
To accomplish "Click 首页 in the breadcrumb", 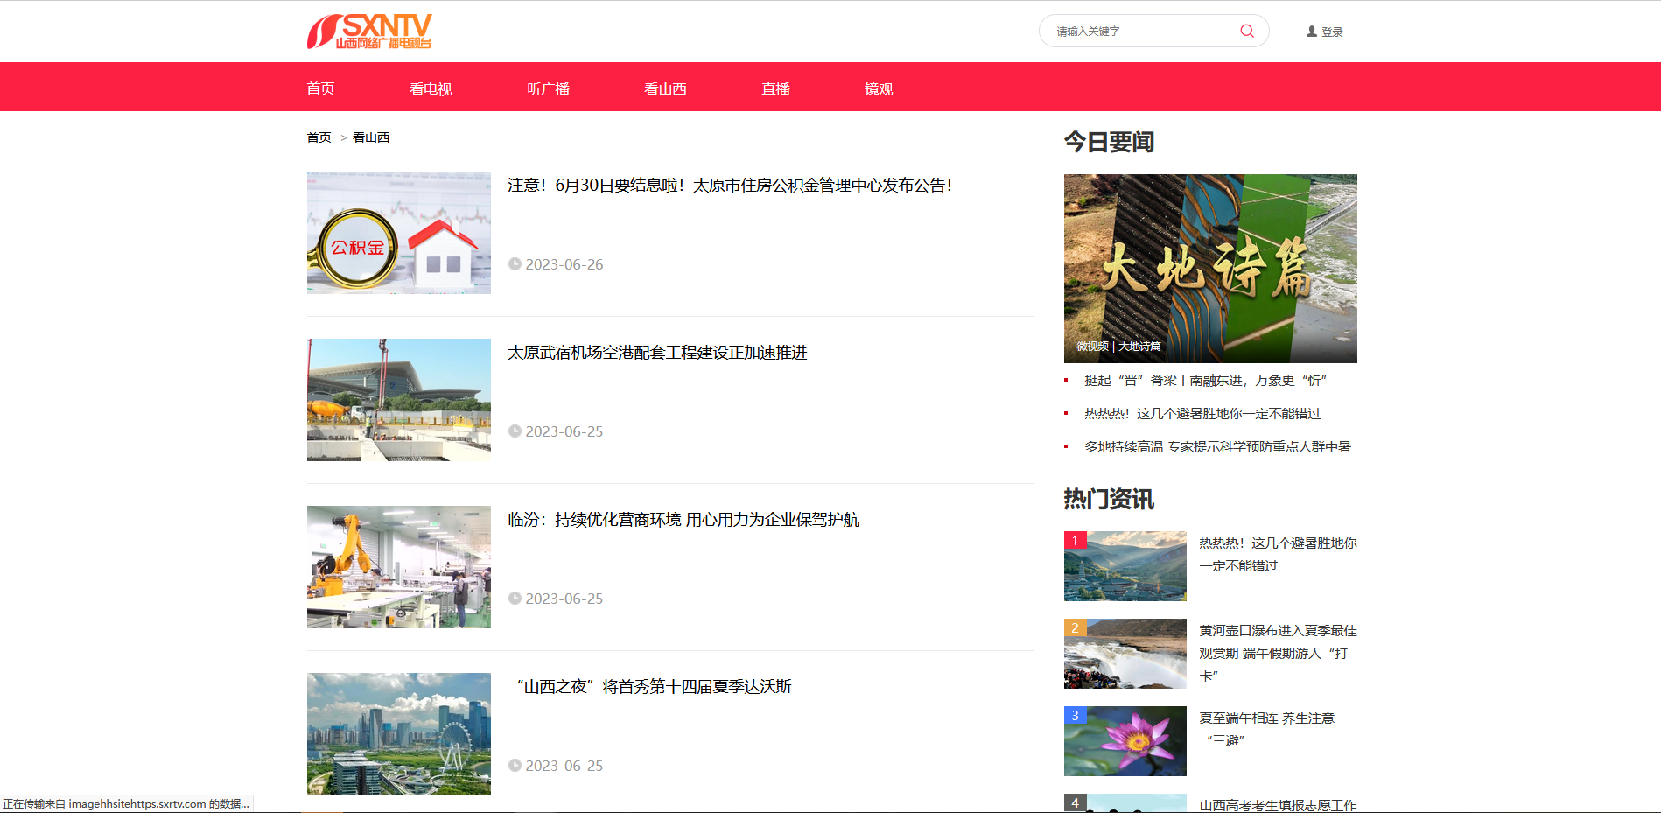I will (319, 137).
